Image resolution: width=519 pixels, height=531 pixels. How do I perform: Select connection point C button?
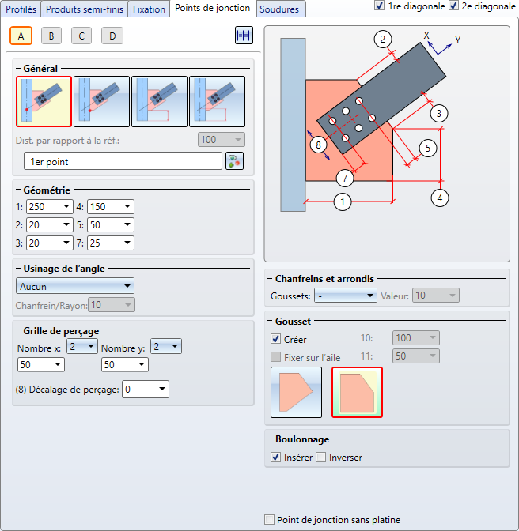pos(81,36)
